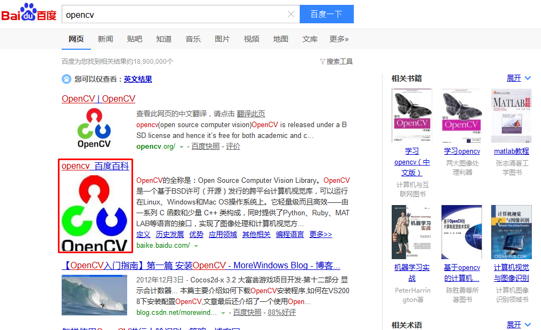
Task: Click the green baike.baidu.com/ URL text
Action: [x=163, y=246]
